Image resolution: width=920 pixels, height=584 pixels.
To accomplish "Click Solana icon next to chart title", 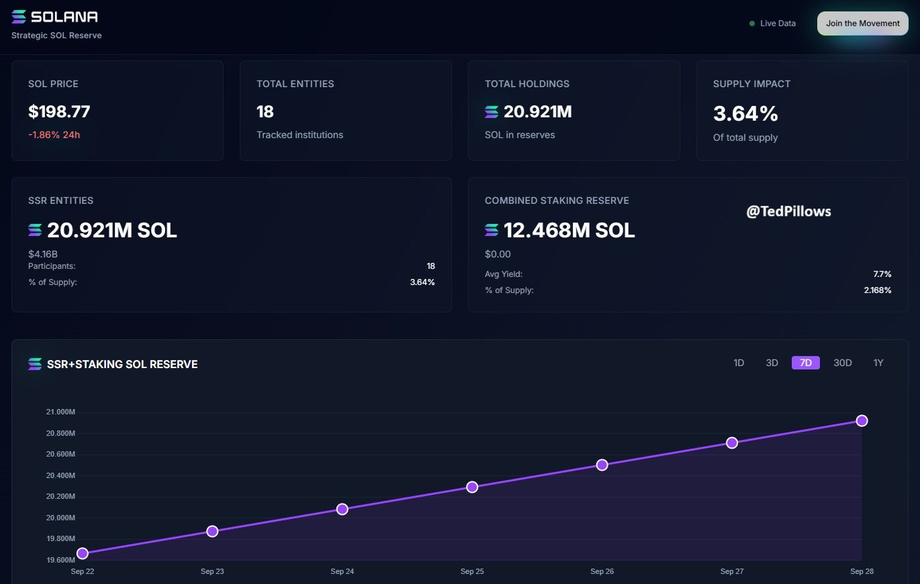I will [x=35, y=364].
